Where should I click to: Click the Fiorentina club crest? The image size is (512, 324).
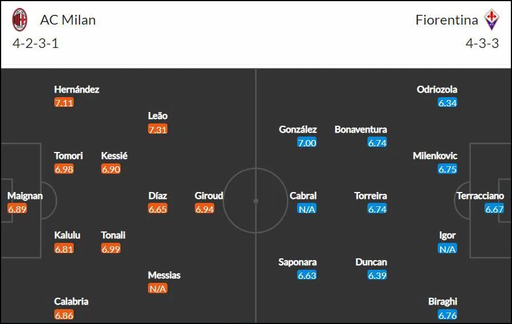[x=492, y=19]
